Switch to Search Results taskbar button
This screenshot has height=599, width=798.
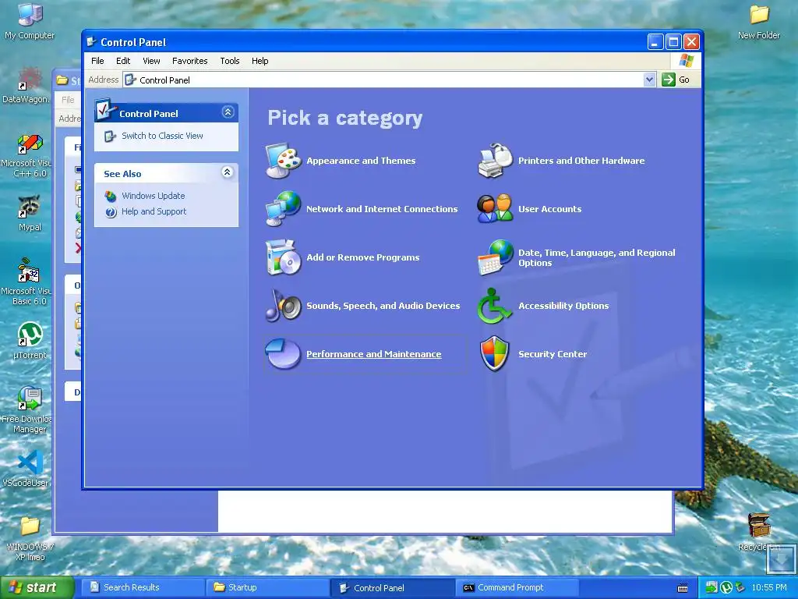(x=142, y=587)
